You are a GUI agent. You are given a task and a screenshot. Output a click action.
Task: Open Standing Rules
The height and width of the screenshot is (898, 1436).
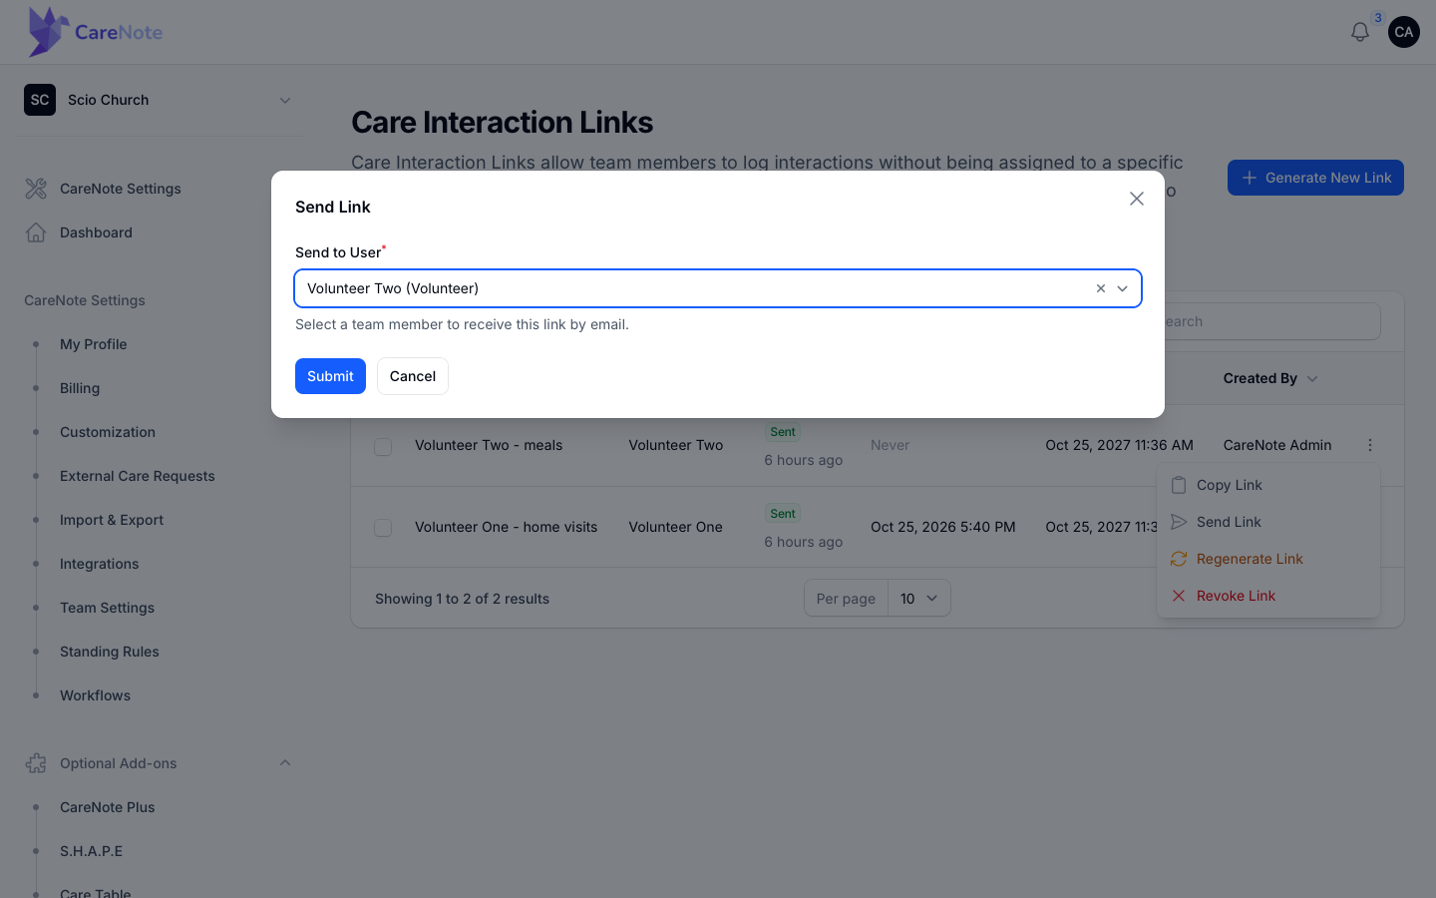(110, 652)
